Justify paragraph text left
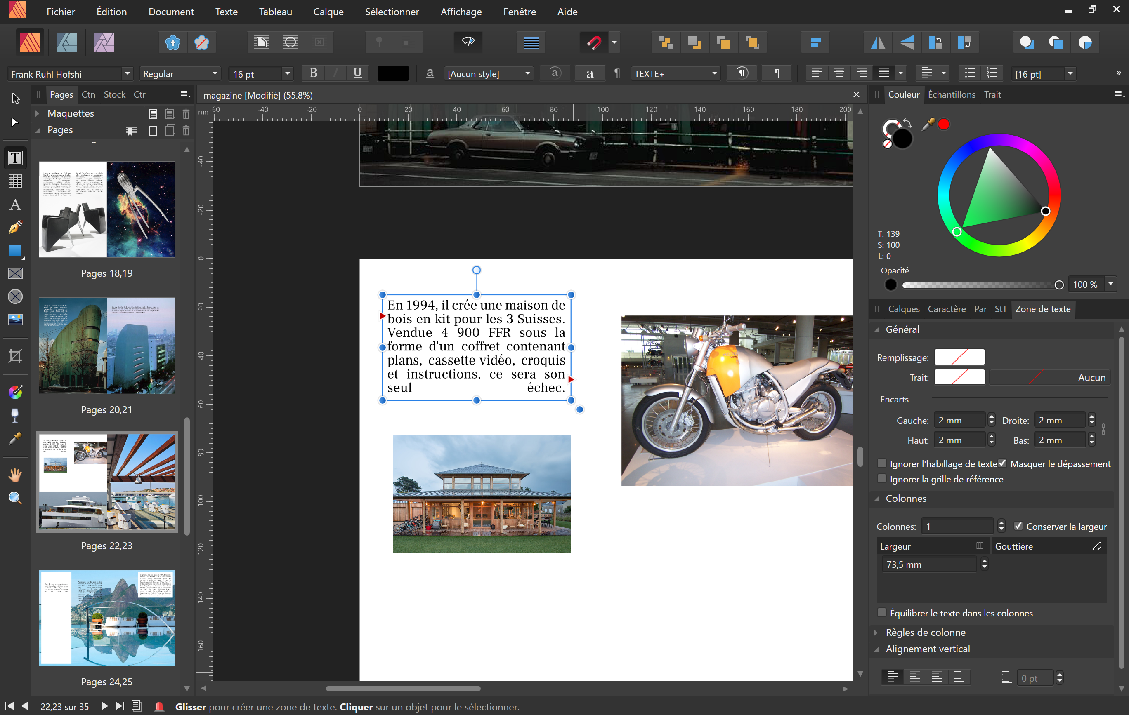1129x715 pixels. tap(883, 73)
